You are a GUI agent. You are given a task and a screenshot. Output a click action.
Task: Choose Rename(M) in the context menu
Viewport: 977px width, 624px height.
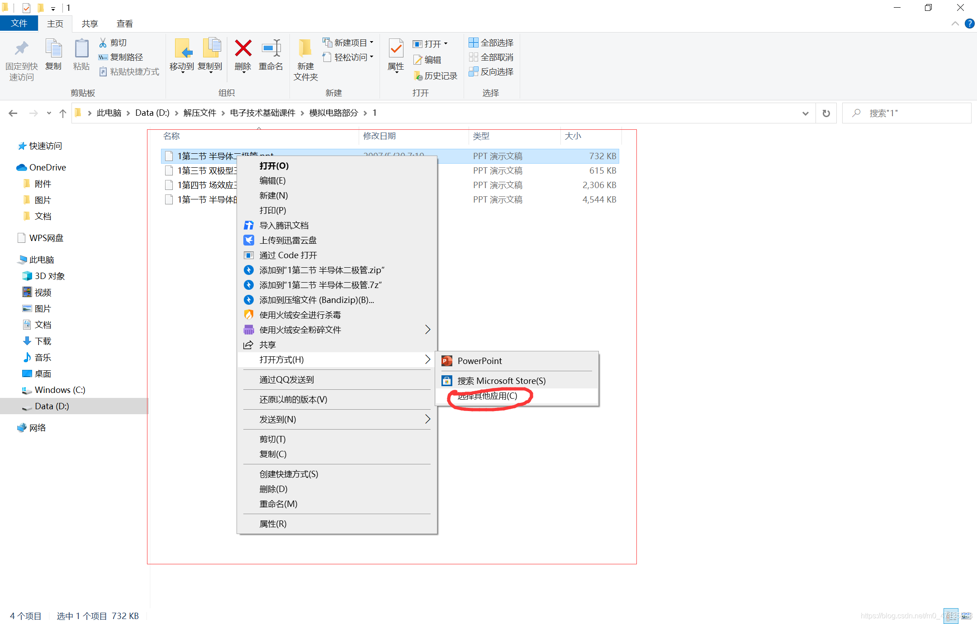[337, 504]
